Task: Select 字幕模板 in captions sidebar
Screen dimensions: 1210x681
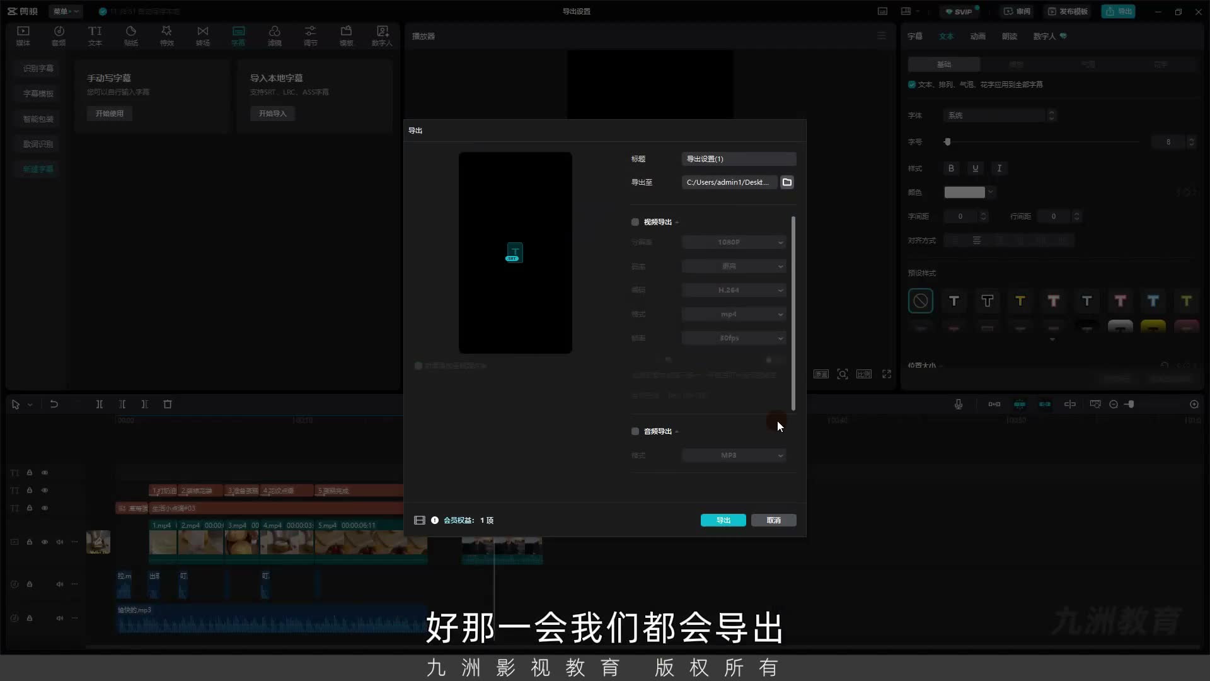Action: (38, 93)
